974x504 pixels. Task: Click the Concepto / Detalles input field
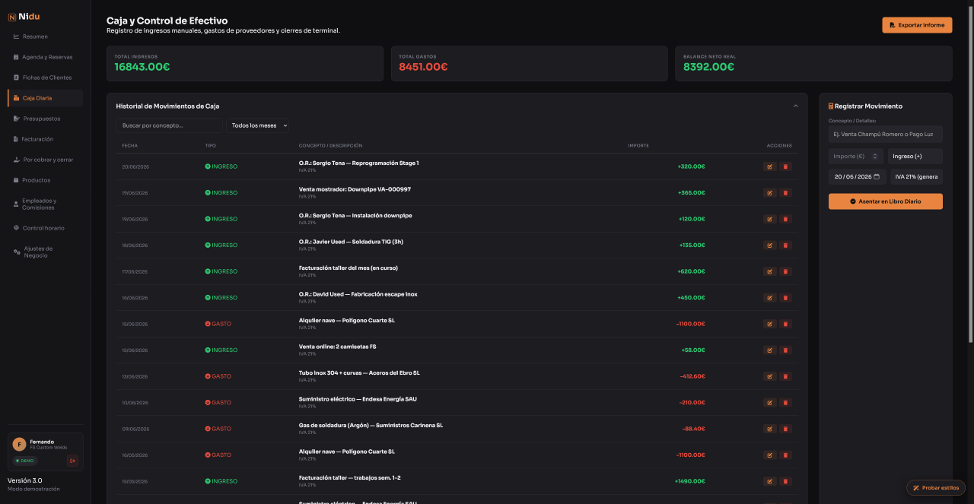[x=886, y=134]
